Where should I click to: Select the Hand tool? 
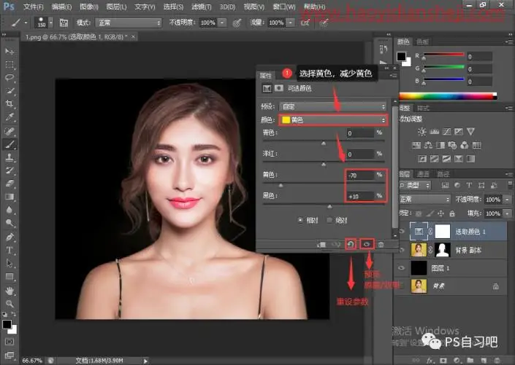point(9,291)
